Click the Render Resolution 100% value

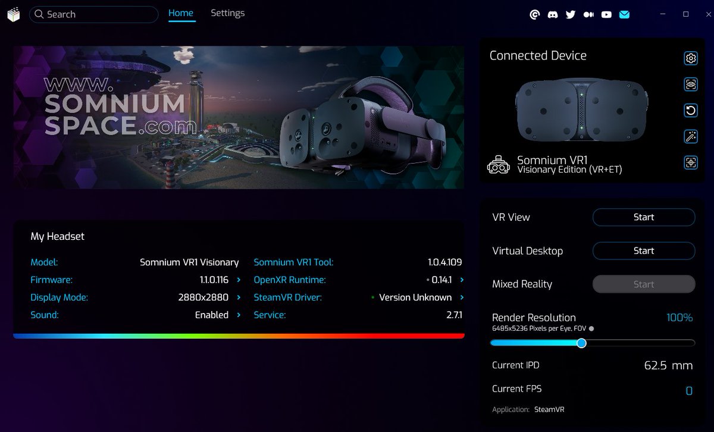679,318
